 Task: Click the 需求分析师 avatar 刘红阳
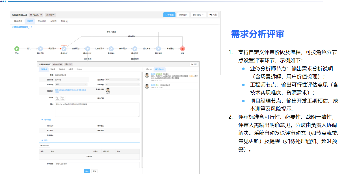pos(108,90)
